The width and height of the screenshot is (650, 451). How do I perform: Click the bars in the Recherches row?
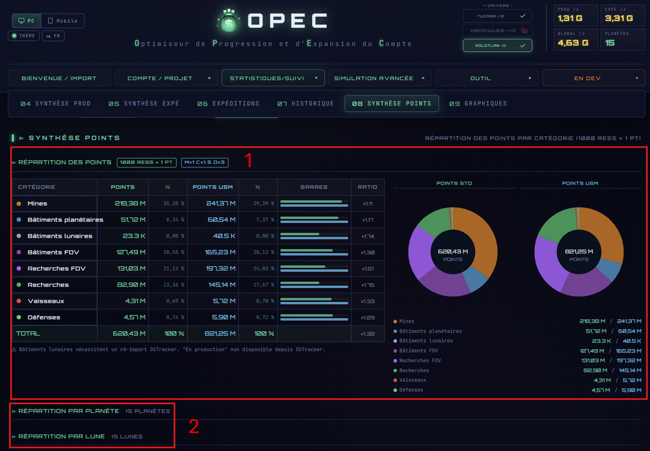[314, 285]
